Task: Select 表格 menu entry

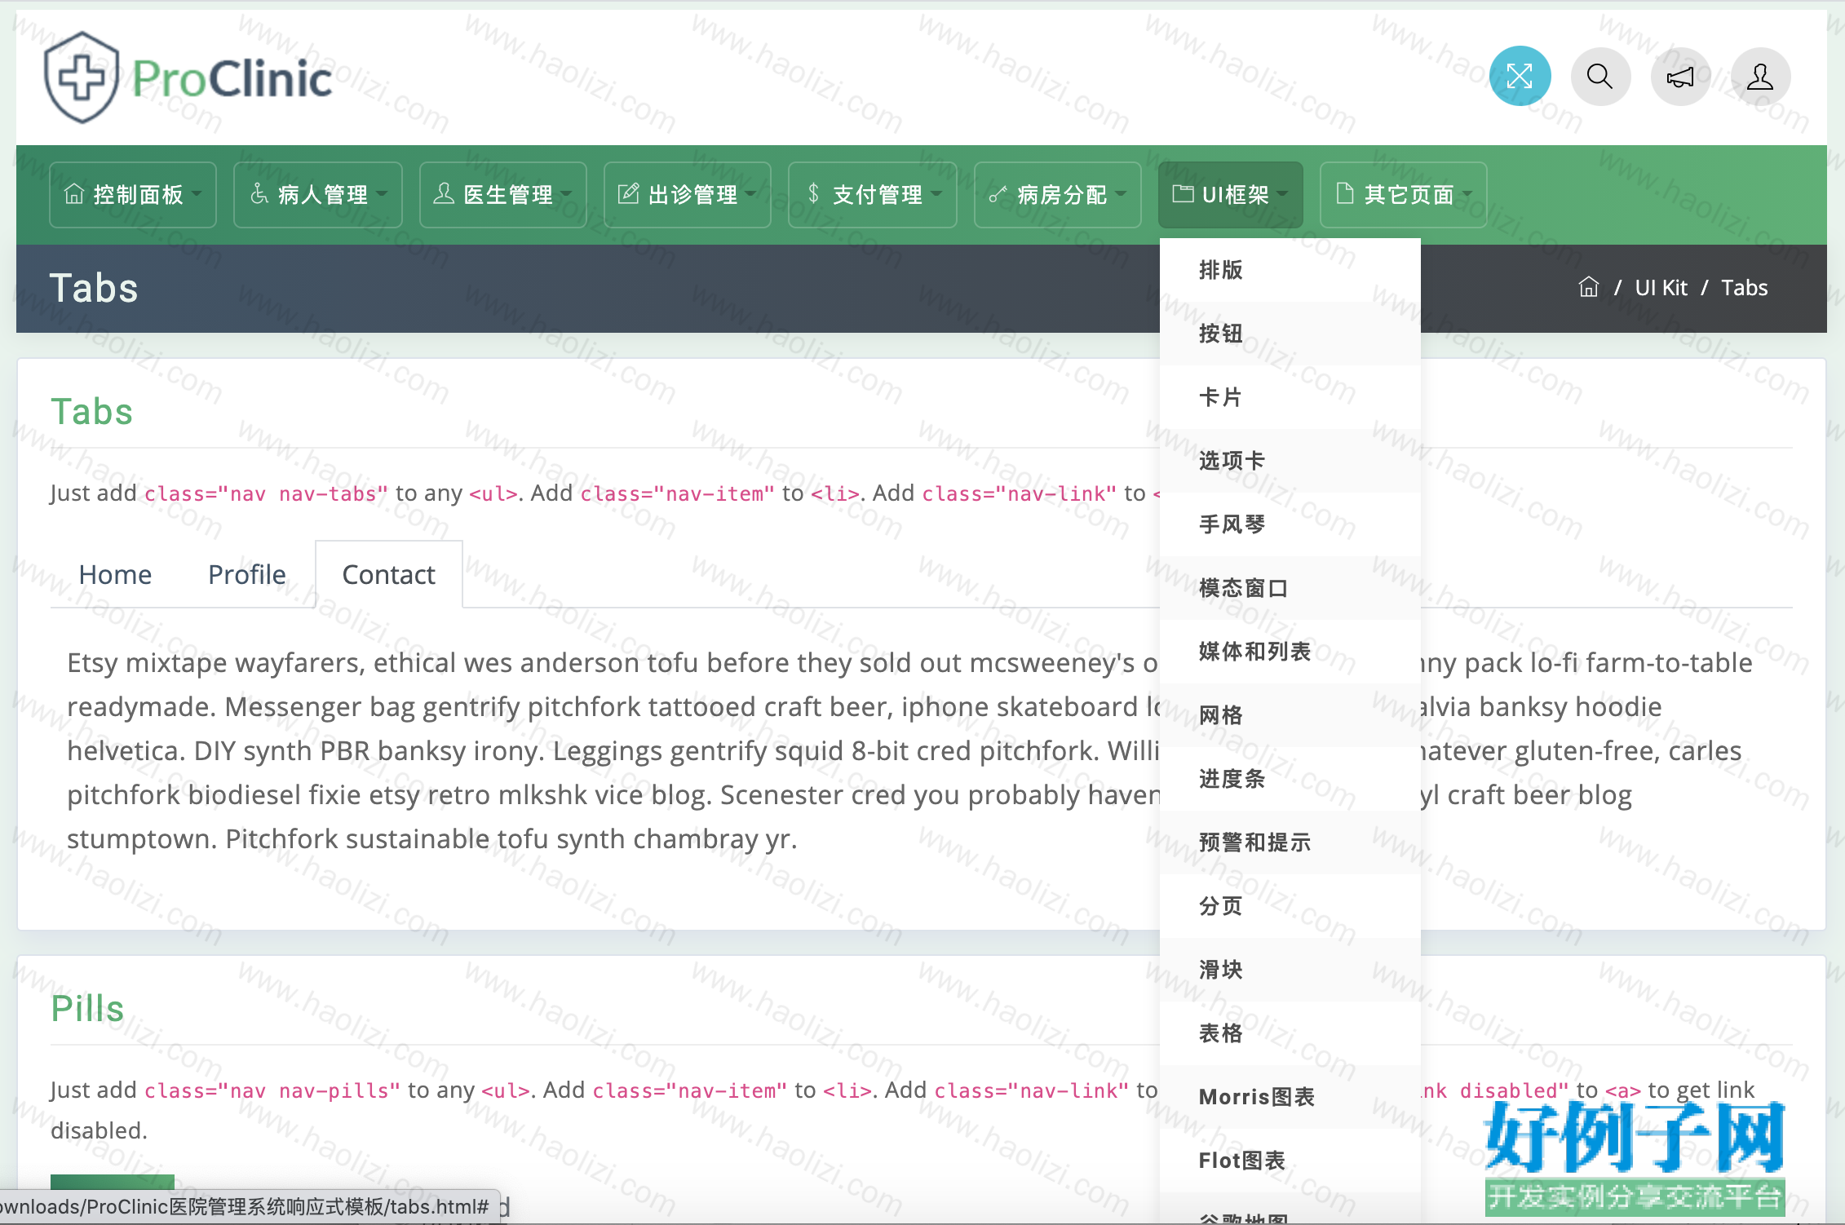Action: (1290, 1033)
